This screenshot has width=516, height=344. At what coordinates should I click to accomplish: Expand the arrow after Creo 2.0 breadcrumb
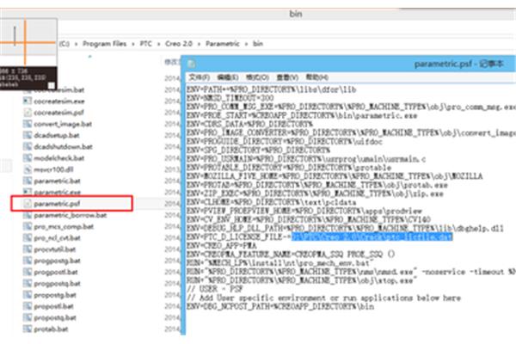(x=200, y=44)
